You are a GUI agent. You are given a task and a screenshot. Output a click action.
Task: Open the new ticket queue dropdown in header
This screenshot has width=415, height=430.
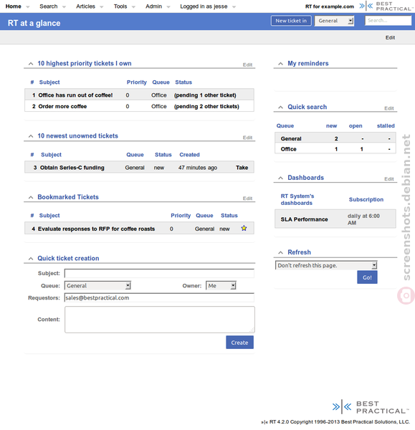[x=334, y=21]
